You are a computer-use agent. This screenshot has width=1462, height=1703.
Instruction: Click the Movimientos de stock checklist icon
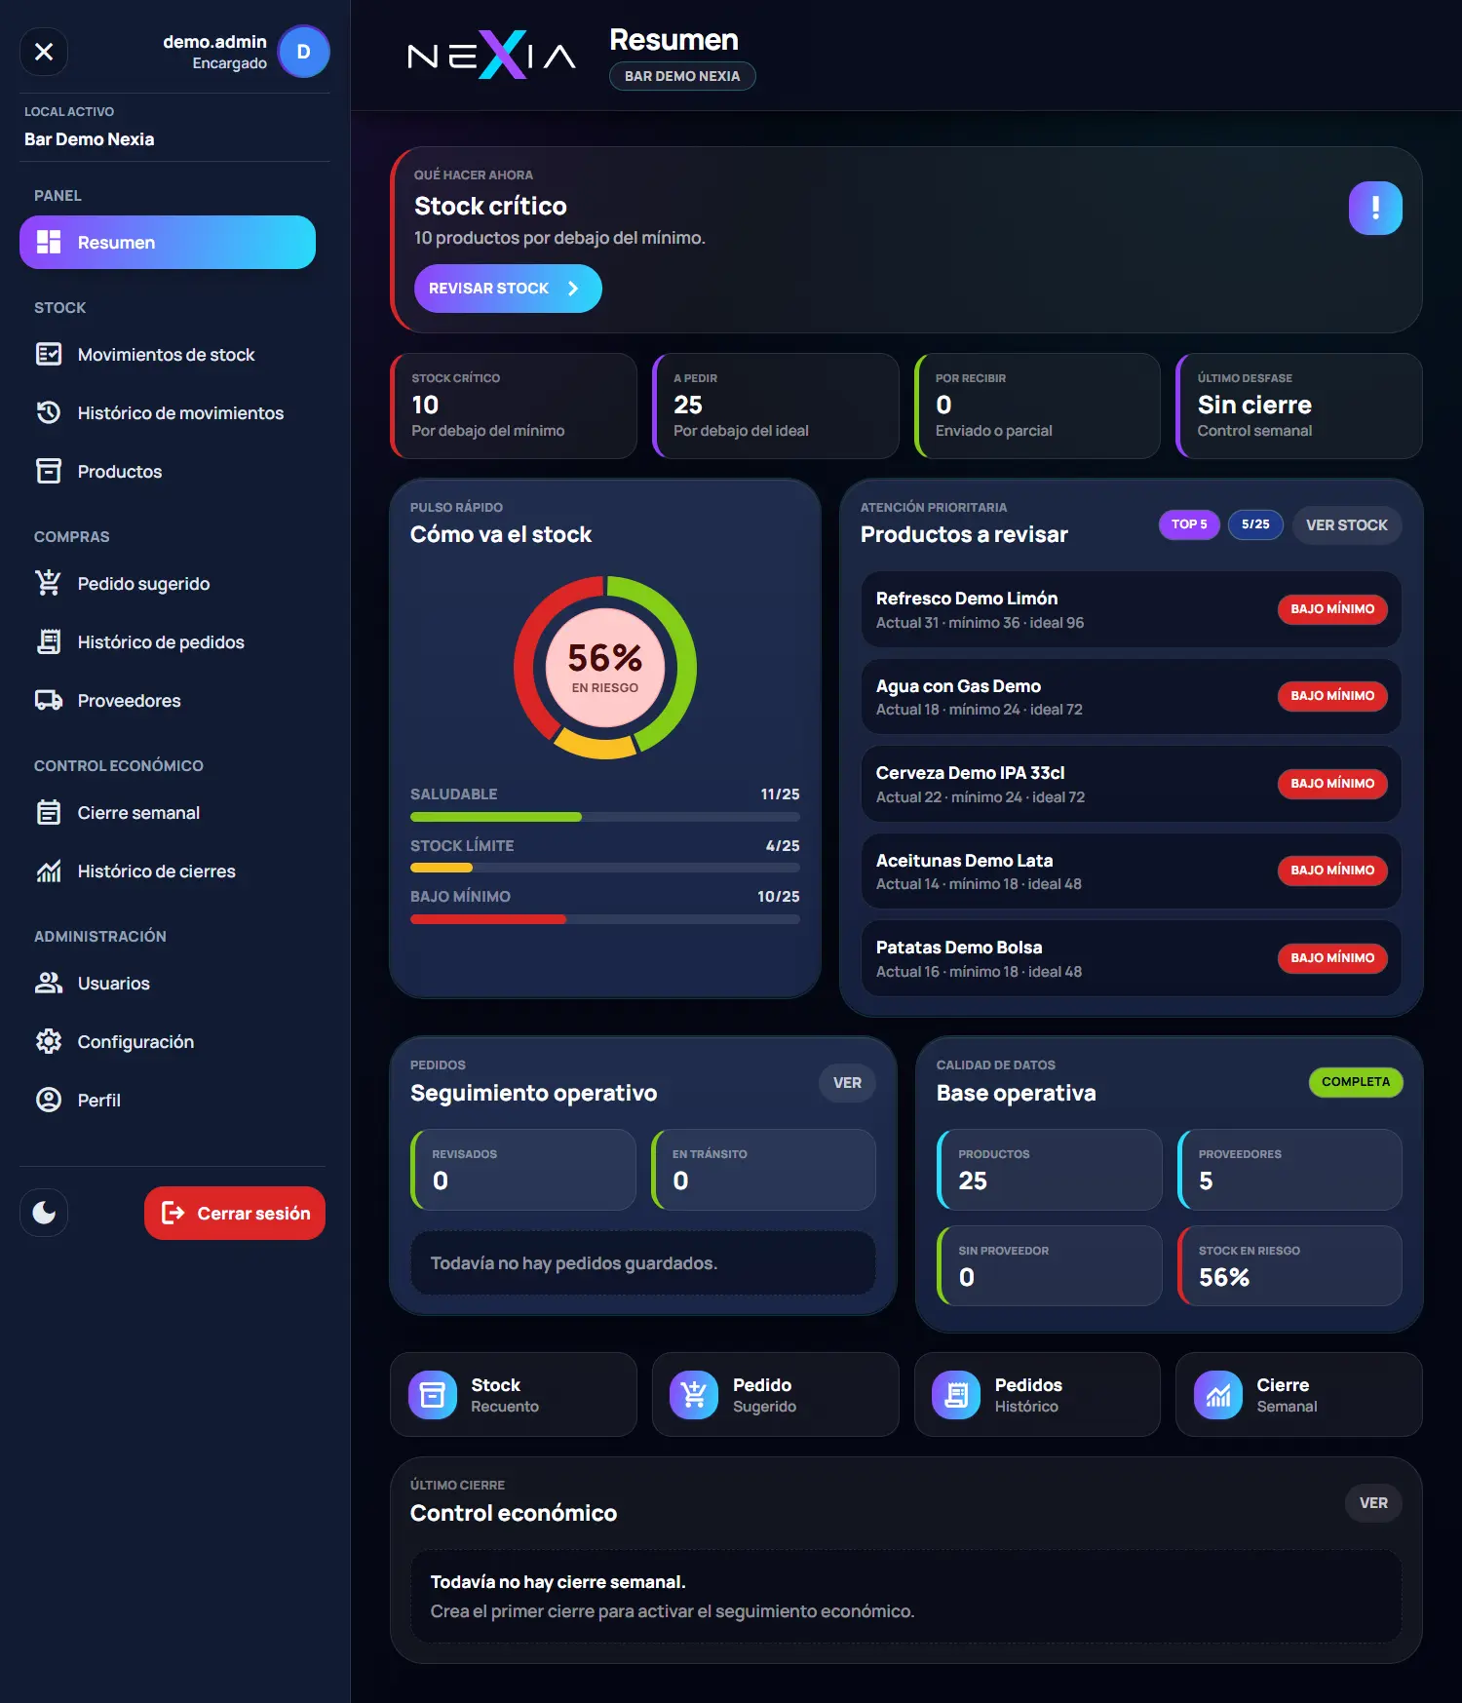49,354
